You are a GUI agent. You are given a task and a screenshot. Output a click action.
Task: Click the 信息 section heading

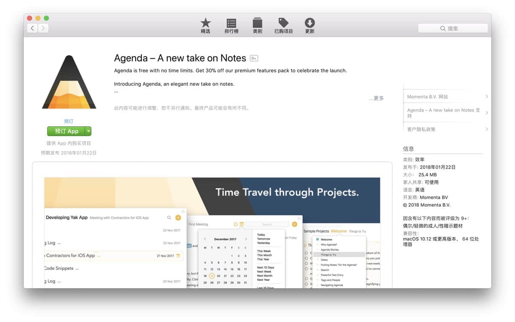pos(409,149)
